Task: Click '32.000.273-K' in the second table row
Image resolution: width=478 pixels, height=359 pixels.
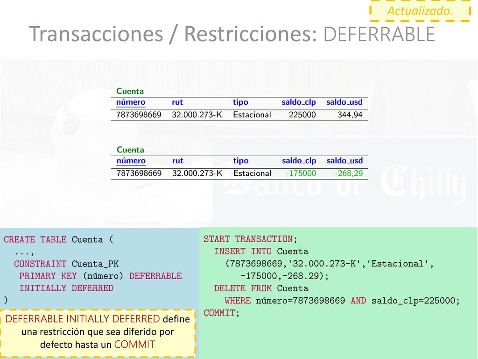Action: point(197,173)
